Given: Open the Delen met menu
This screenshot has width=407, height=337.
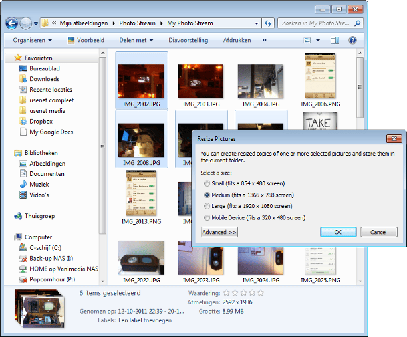Looking at the screenshot, I should coord(136,40).
